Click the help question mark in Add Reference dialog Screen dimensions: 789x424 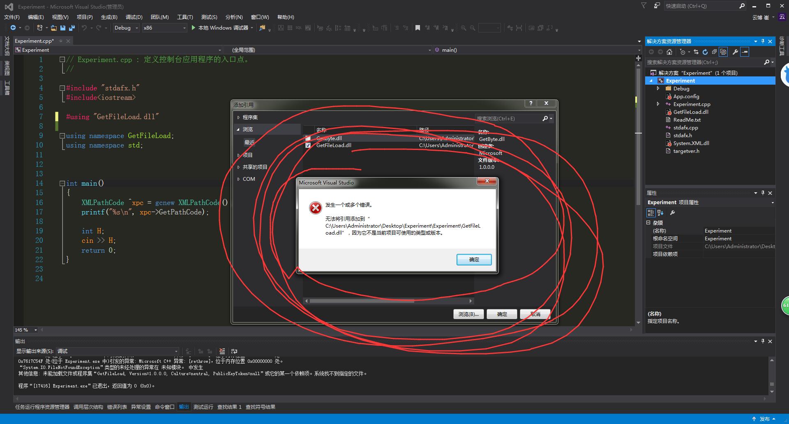[531, 103]
